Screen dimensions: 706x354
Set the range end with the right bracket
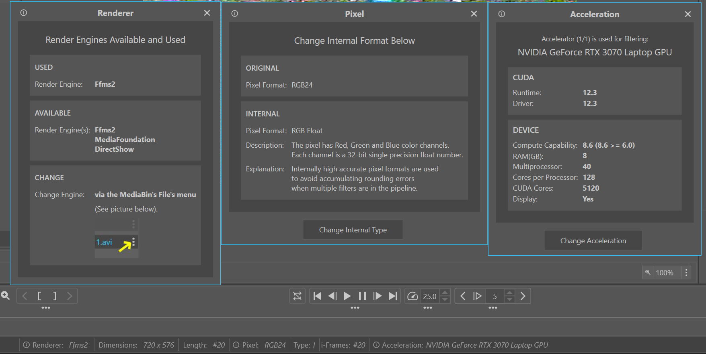[55, 296]
